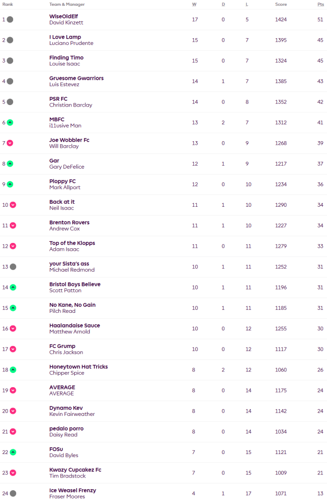Open the Finding Timo team link

click(x=66, y=58)
